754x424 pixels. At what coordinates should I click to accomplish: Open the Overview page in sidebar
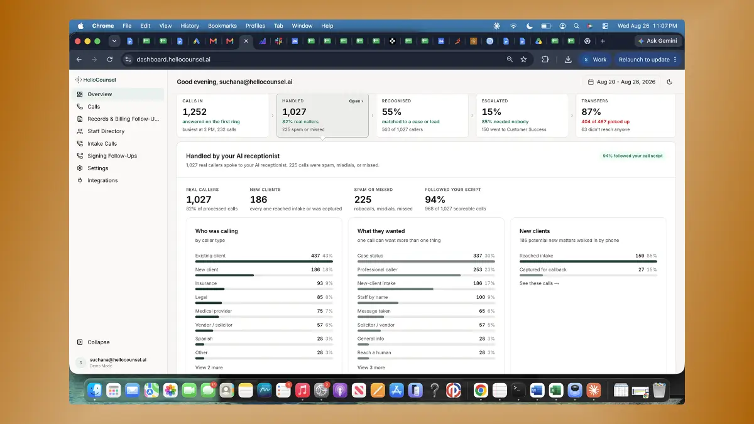(x=118, y=94)
